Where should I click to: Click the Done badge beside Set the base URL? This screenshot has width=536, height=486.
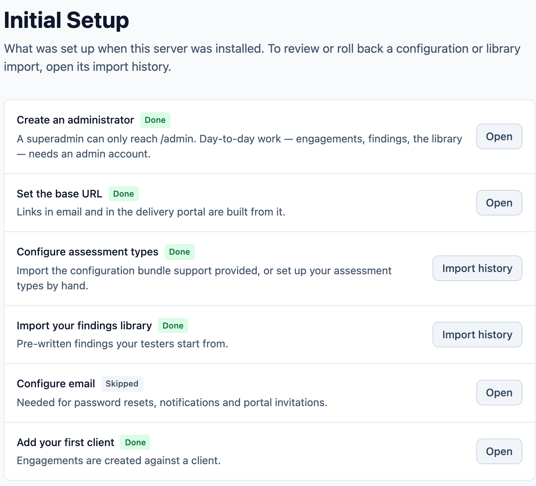[x=123, y=194]
